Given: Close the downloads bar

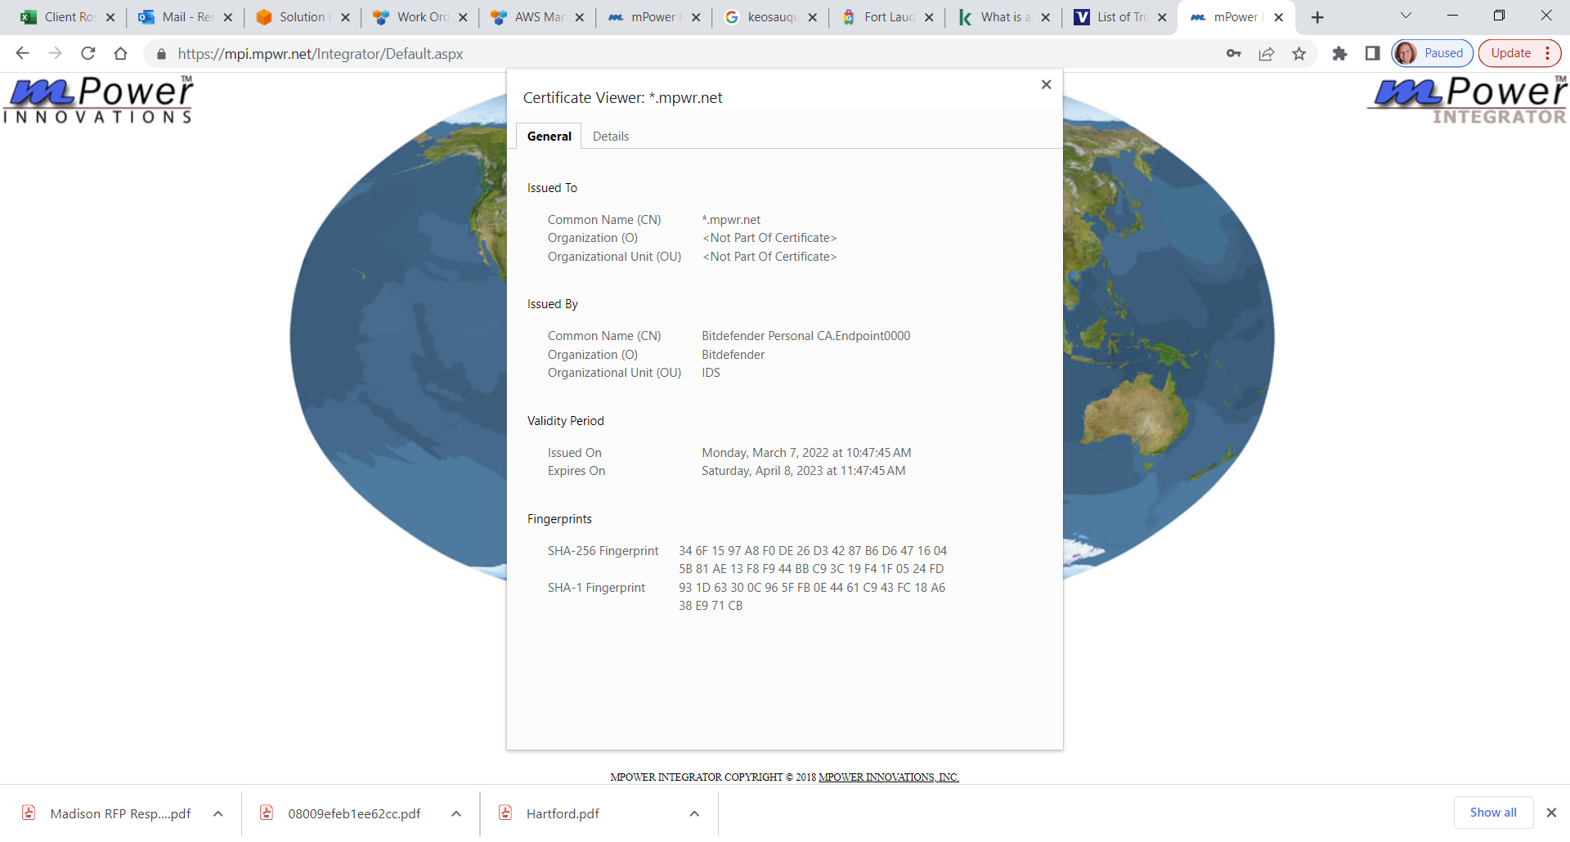Looking at the screenshot, I should pos(1551,813).
